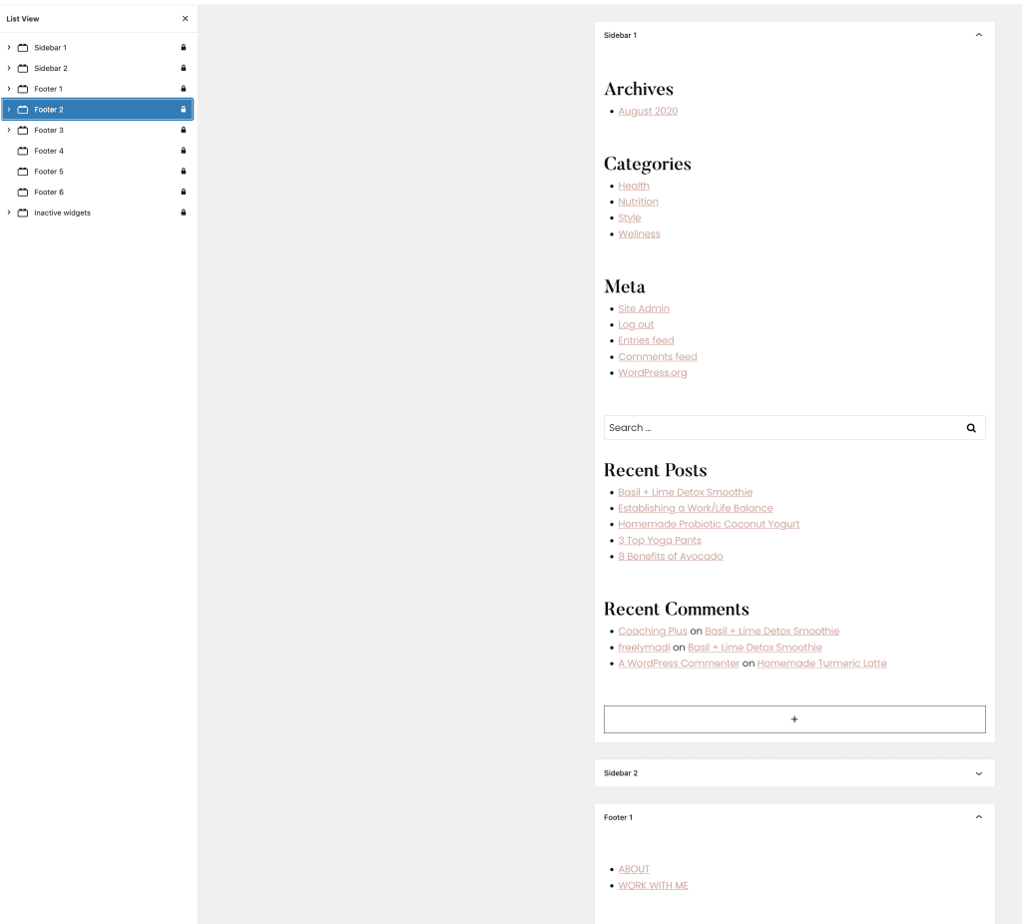Viewport: 1022px width, 924px height.
Task: Click the Sidebar 1 widget area icon
Action: click(x=23, y=48)
